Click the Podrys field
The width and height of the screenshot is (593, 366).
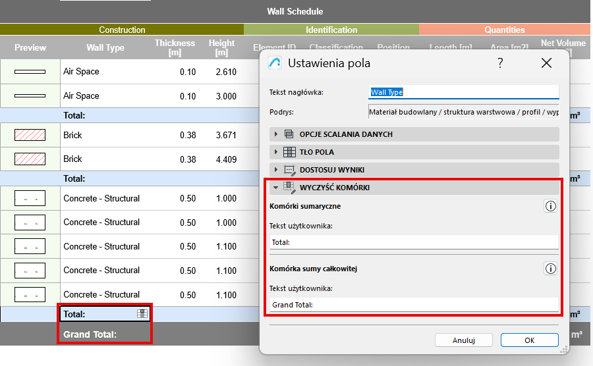click(463, 112)
